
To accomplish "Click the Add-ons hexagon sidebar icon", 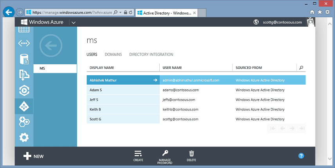I will (24, 122).
